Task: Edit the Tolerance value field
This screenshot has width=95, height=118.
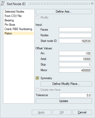Action: point(76,95)
